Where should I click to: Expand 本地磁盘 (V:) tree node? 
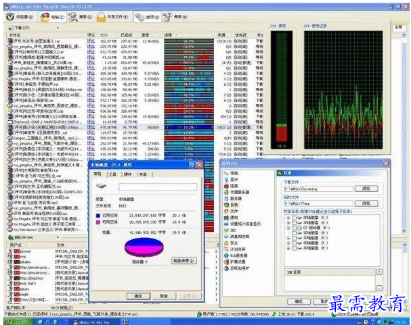(x=288, y=248)
